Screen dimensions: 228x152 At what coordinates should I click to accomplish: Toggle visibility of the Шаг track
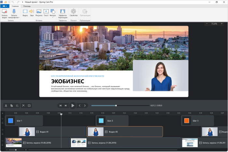[3, 119]
